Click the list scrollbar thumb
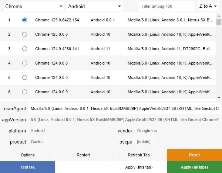The height and width of the screenshot is (173, 222). 219,22
